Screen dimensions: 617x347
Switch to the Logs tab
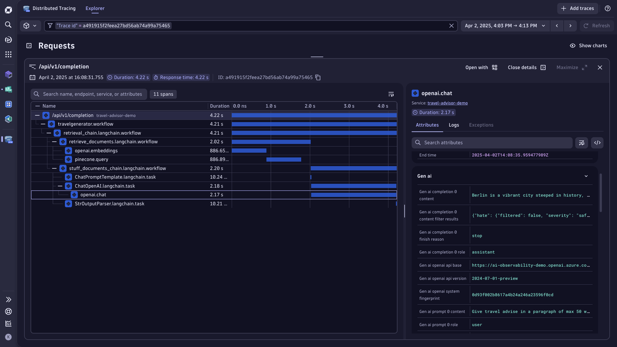pos(454,125)
